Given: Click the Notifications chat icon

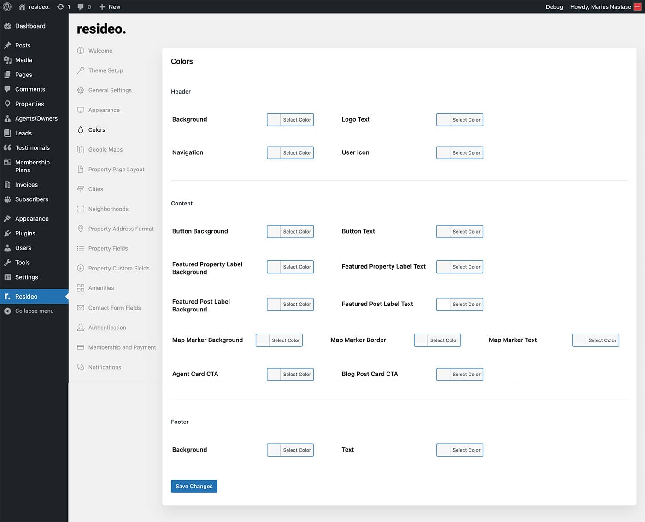Looking at the screenshot, I should (x=81, y=367).
